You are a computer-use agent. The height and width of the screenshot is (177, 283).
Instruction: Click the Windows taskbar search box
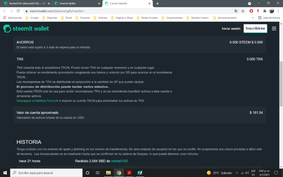46,173
